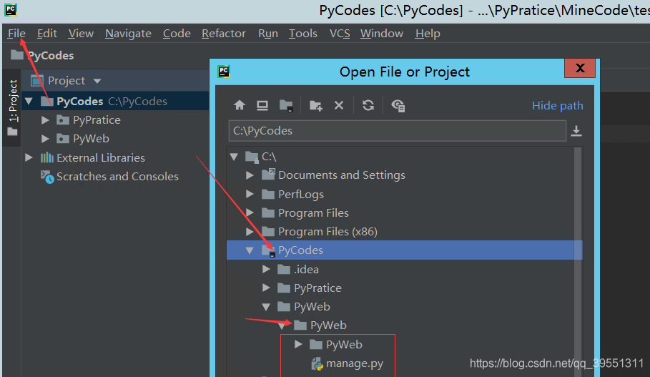Screen dimensions: 650x377
Task: Close the Open File or Project dialog
Action: coord(580,68)
